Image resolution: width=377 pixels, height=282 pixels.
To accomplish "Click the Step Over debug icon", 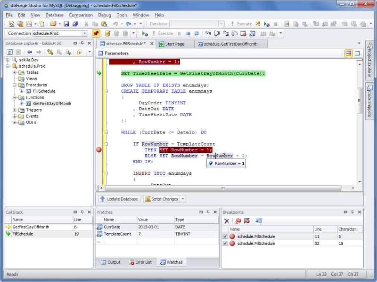I will click(217, 33).
